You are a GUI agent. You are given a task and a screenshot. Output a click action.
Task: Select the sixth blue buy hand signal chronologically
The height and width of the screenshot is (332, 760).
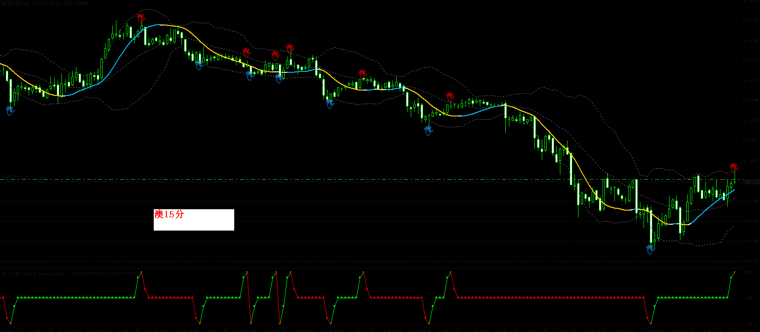(x=428, y=131)
